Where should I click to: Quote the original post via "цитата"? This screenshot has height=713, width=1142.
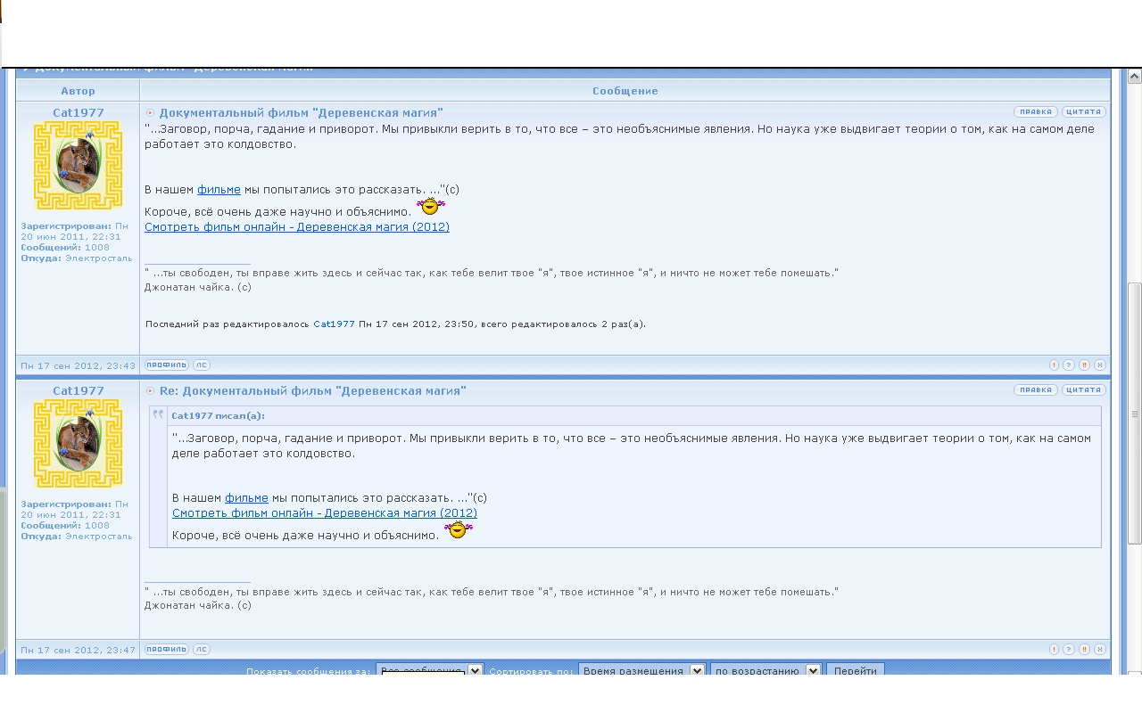click(x=1084, y=112)
